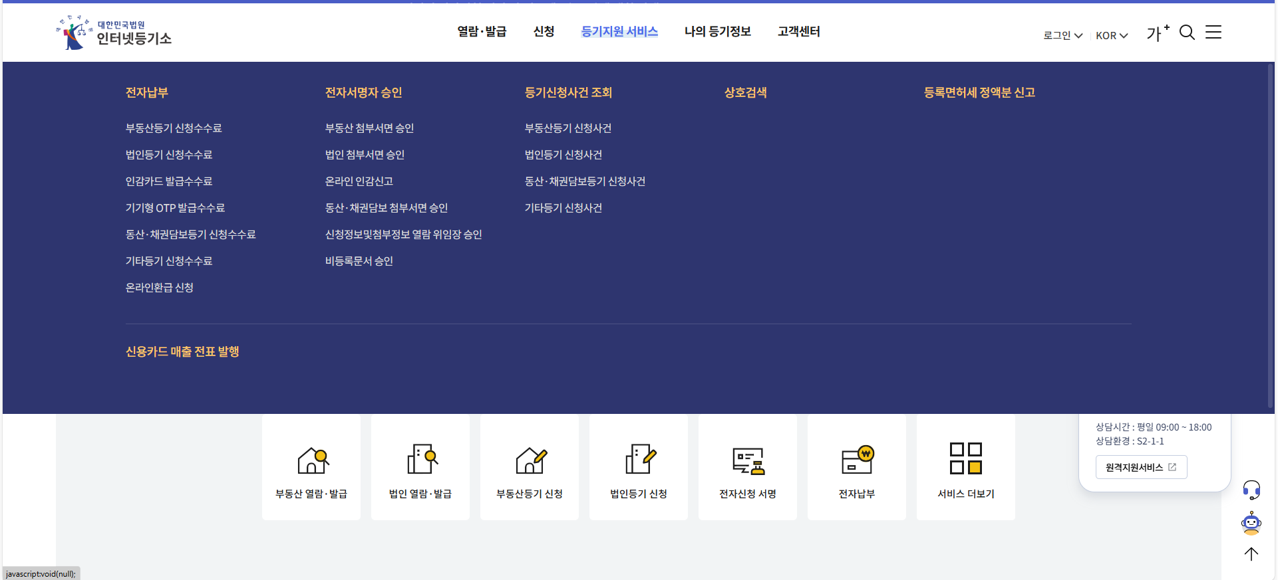Screen dimensions: 1278x580
Task: Click the 부동산 열람·발급 house icon
Action: pyautogui.click(x=313, y=460)
